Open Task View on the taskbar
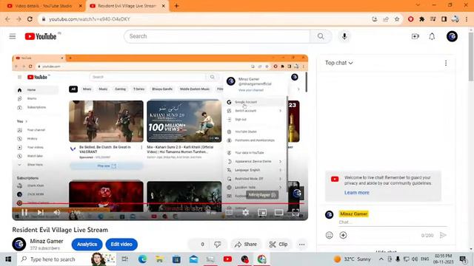 tap(124, 259)
